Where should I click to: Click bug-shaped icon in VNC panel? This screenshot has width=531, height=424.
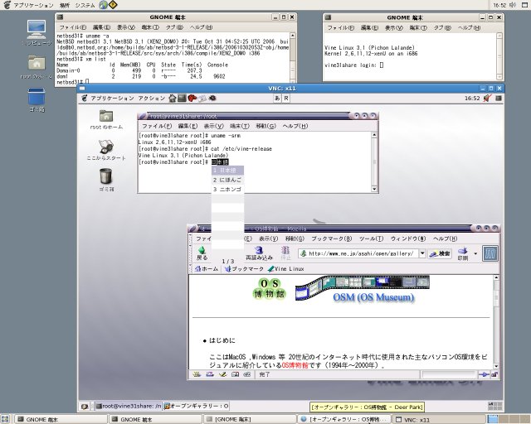pos(212,98)
